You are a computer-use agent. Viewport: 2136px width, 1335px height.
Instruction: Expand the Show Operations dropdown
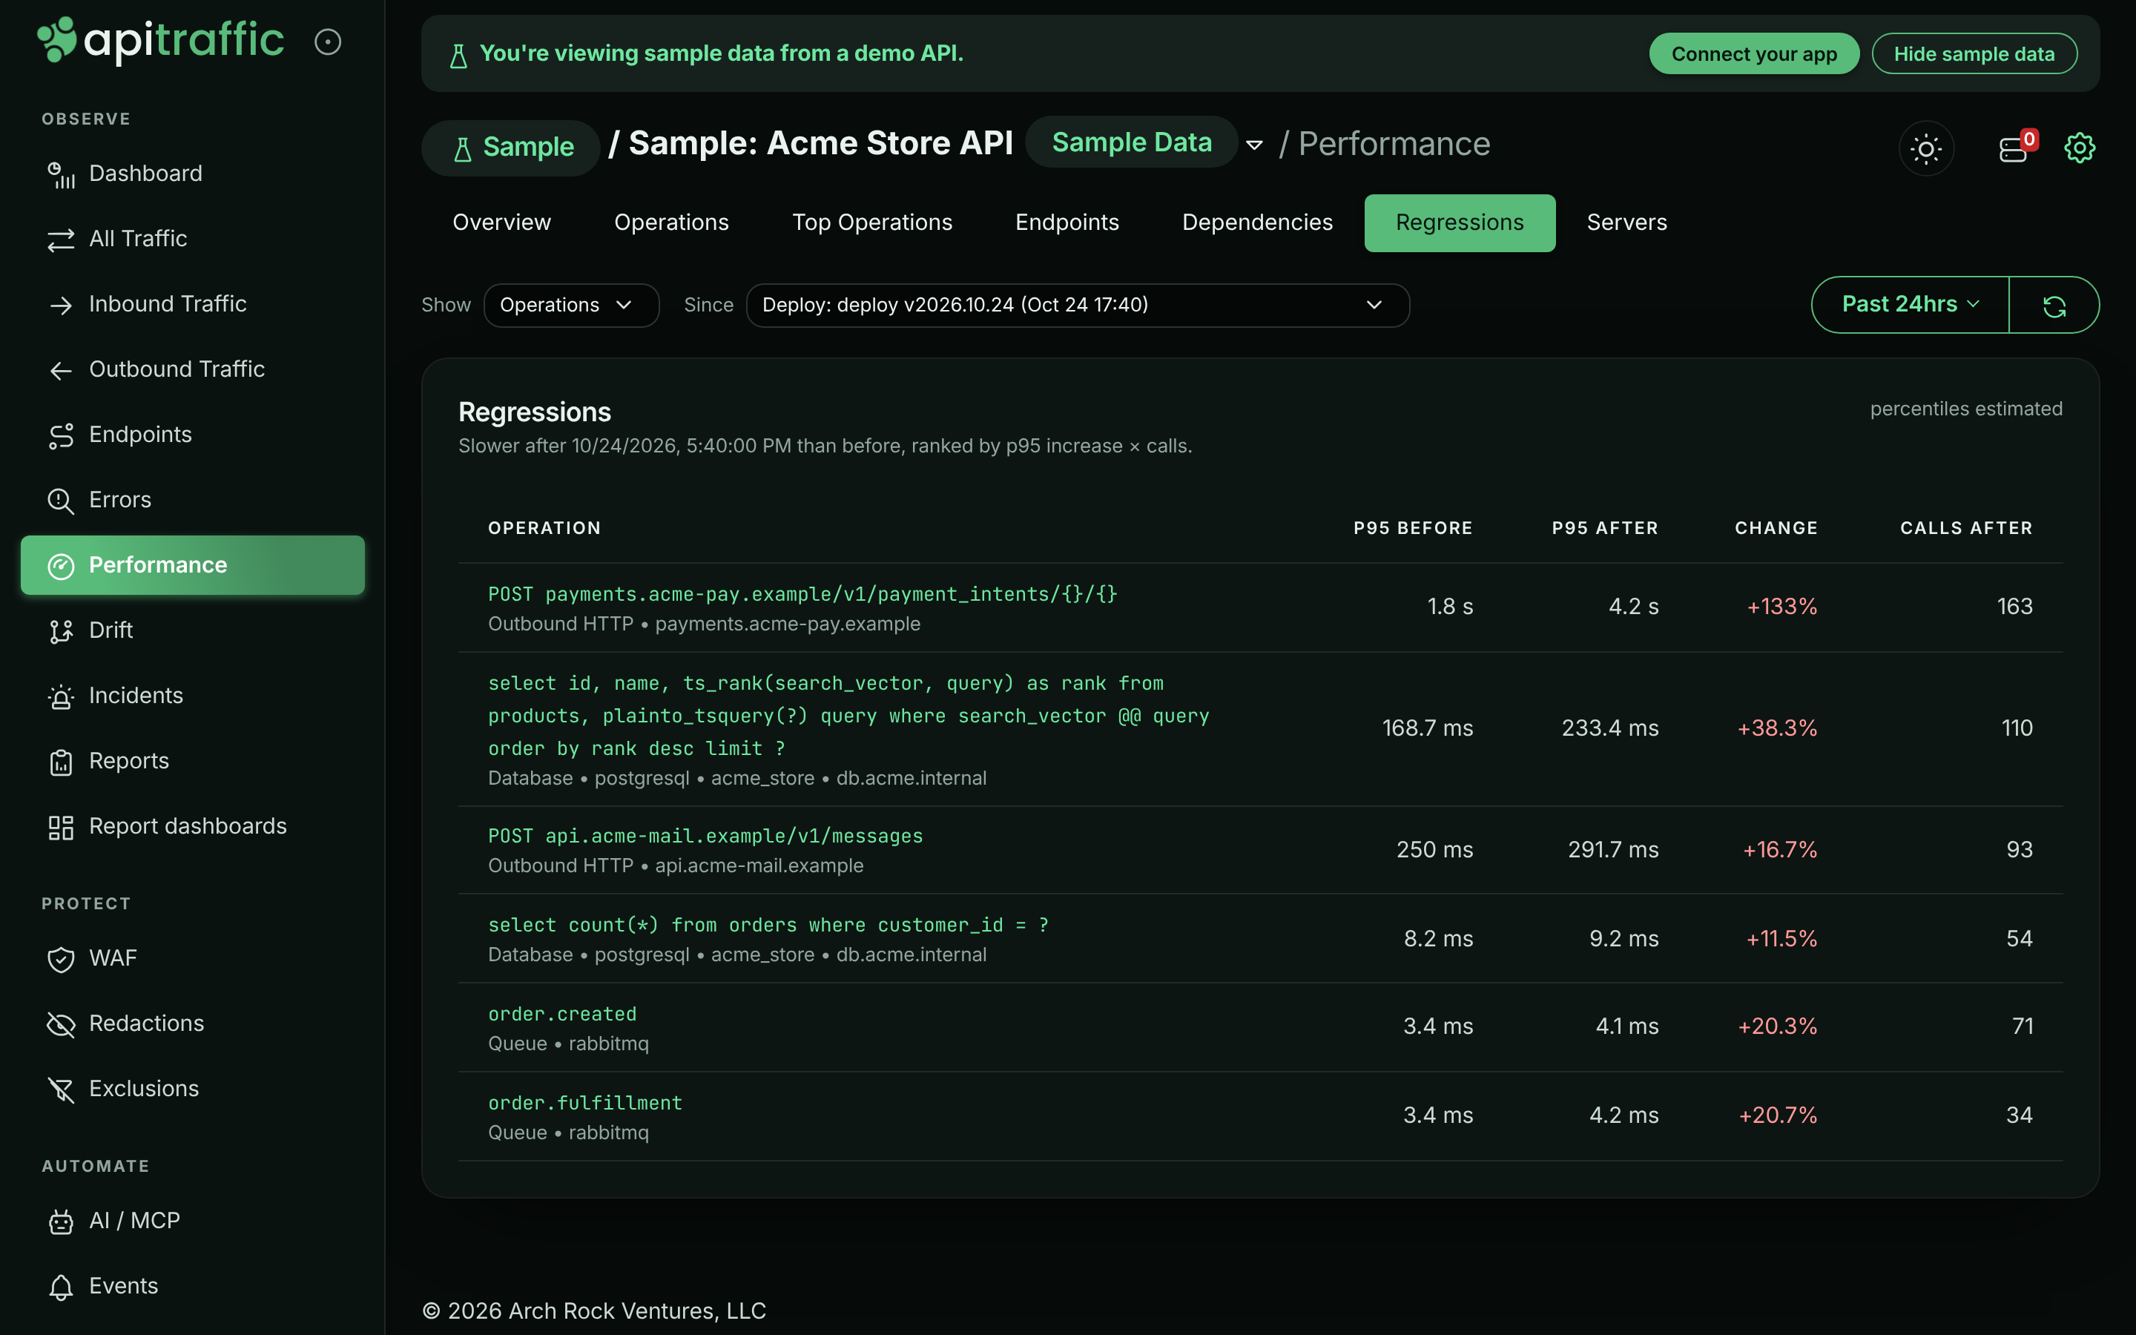tap(571, 306)
